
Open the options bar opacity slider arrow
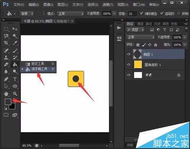click(114, 14)
